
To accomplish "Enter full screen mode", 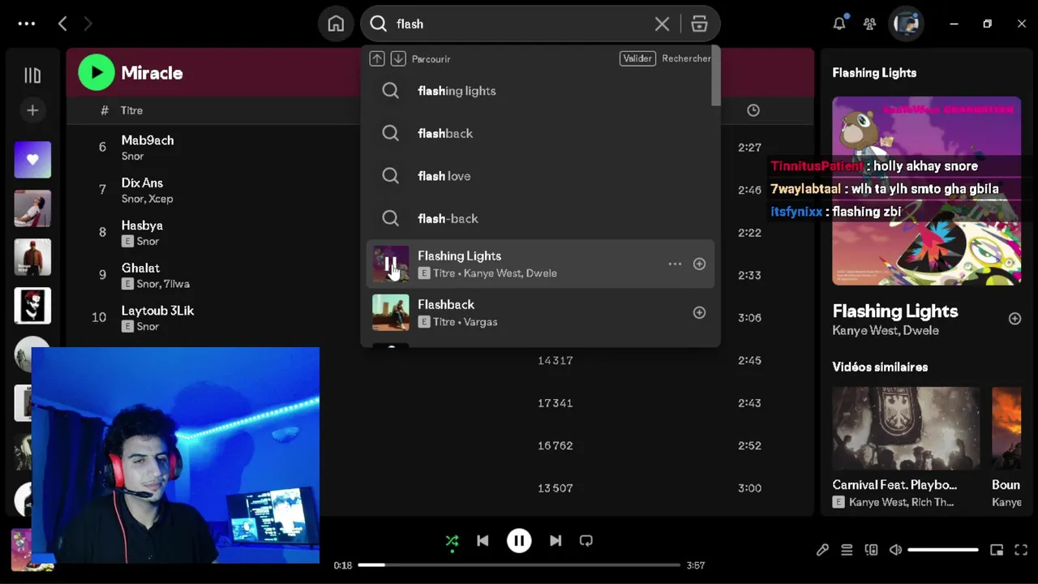I will [x=1021, y=550].
